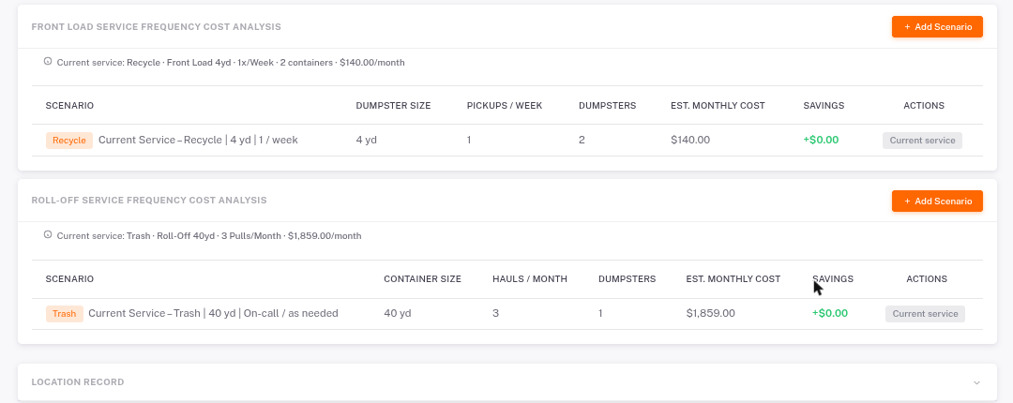Click the '4 yd' dumpster size cell
This screenshot has height=403, width=1013.
[x=367, y=140]
